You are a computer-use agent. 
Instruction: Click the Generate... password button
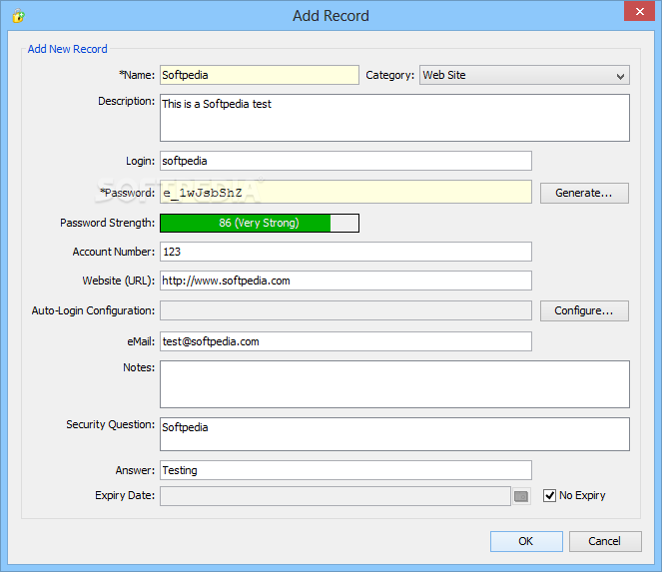pyautogui.click(x=584, y=193)
